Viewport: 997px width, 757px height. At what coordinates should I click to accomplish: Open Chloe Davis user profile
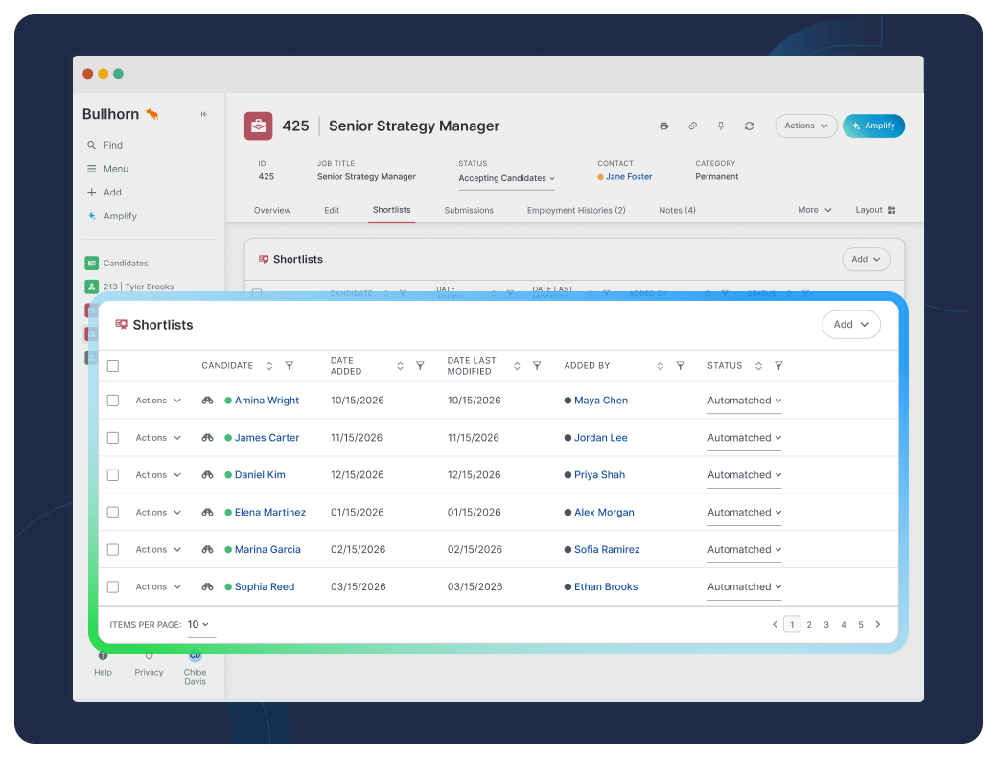(x=196, y=669)
